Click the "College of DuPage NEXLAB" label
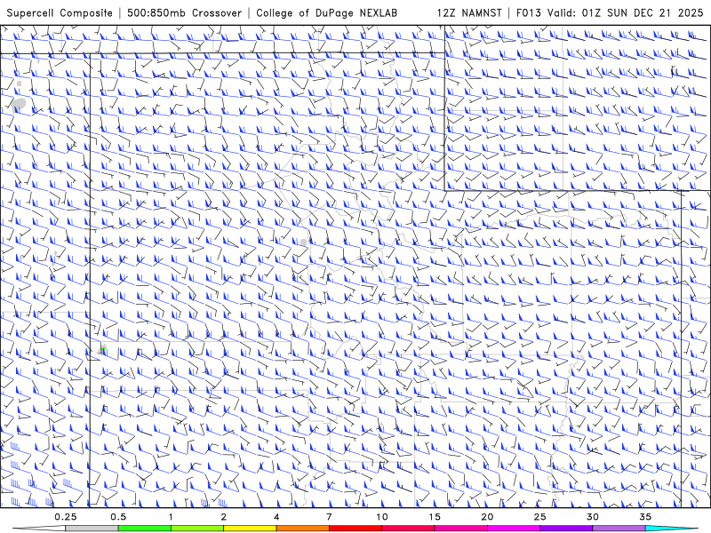Viewport: 711px width, 533px height. [x=326, y=13]
